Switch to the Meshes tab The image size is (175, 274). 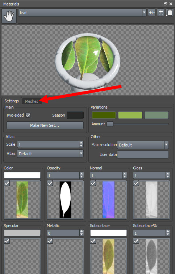point(32,101)
